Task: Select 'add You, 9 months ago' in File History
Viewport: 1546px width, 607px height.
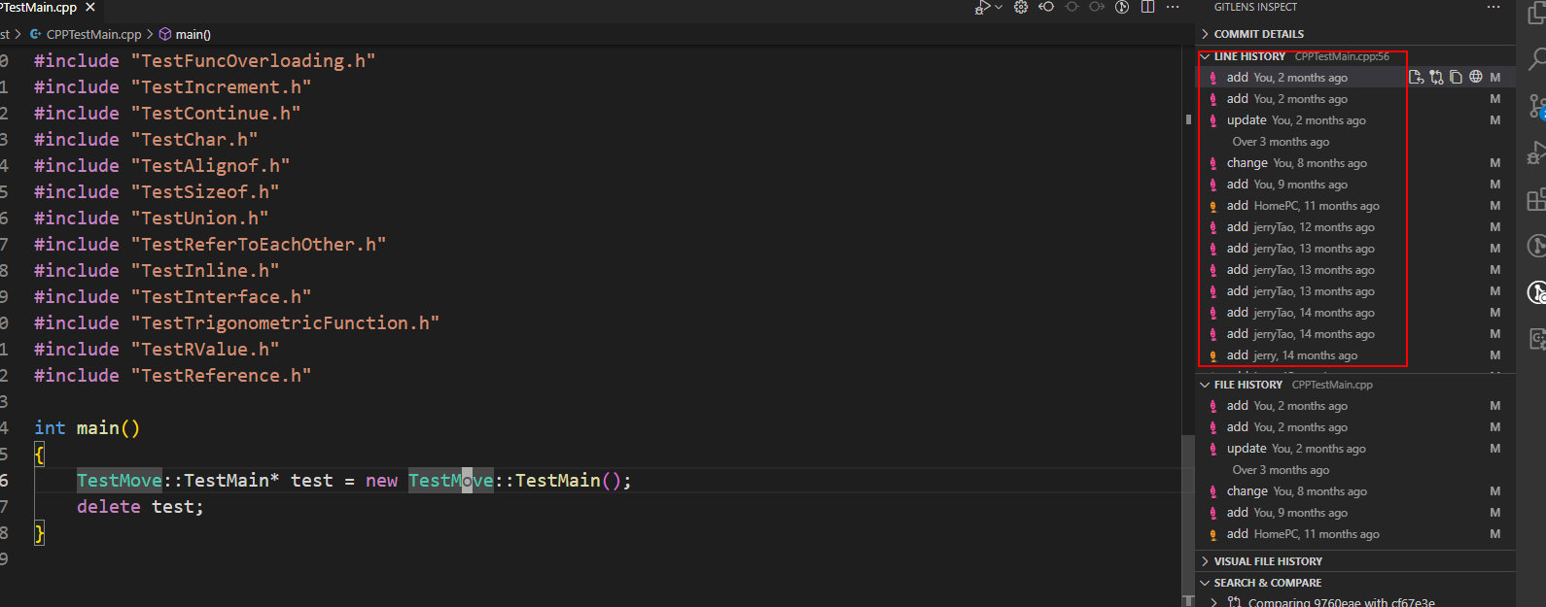Action: point(1355,513)
